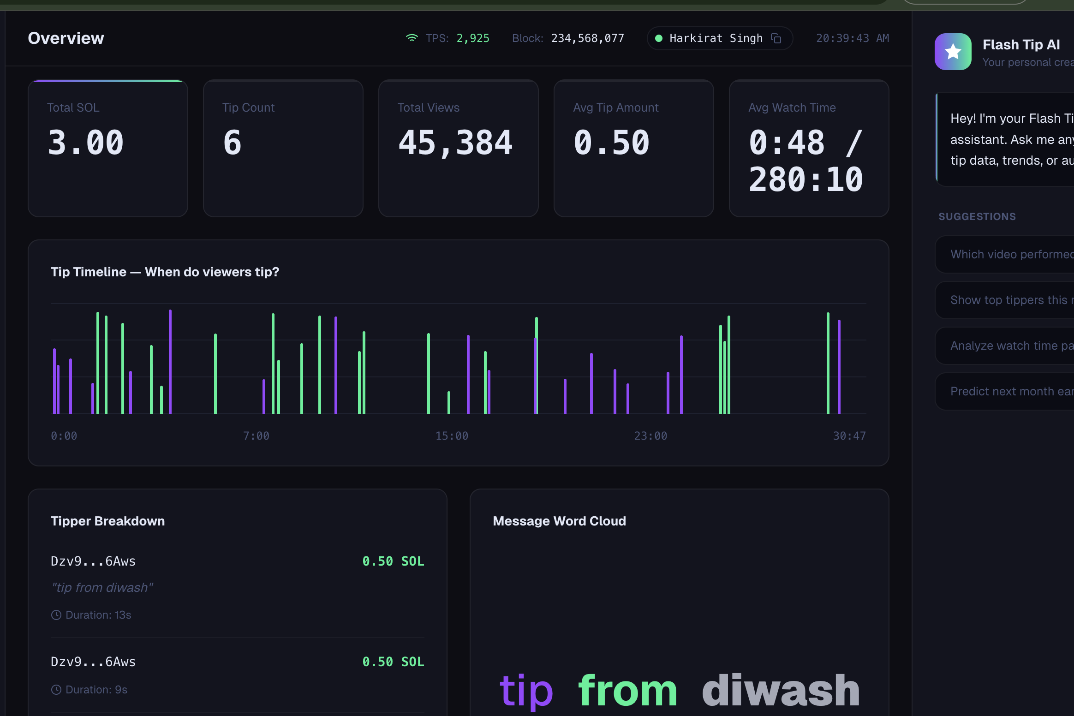Select 'Which video performed' suggestion
This screenshot has width=1074, height=716.
point(1010,254)
